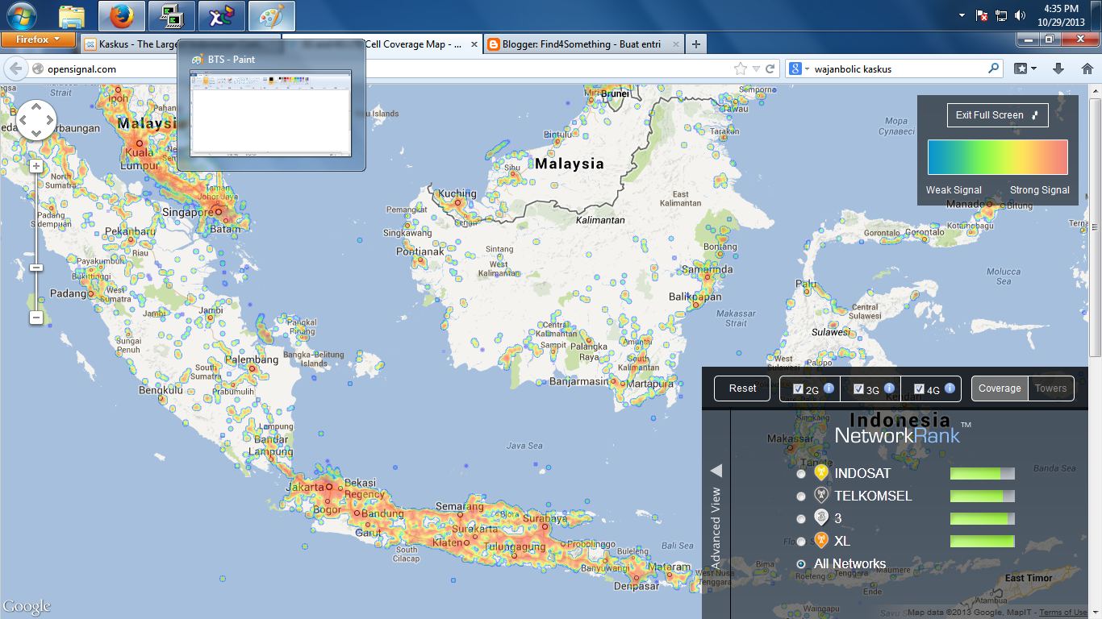
Task: Click the Reset button
Action: click(743, 388)
